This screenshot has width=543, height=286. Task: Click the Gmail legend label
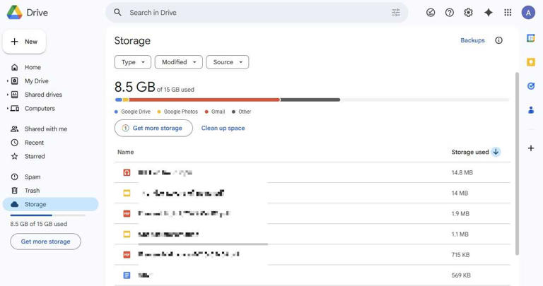point(218,112)
